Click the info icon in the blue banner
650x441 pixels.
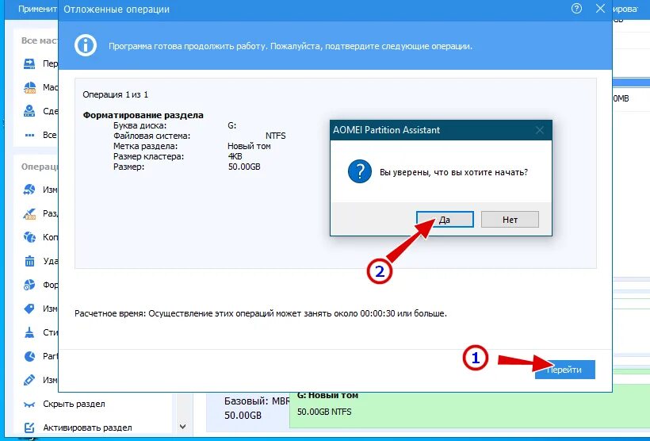pyautogui.click(x=86, y=46)
